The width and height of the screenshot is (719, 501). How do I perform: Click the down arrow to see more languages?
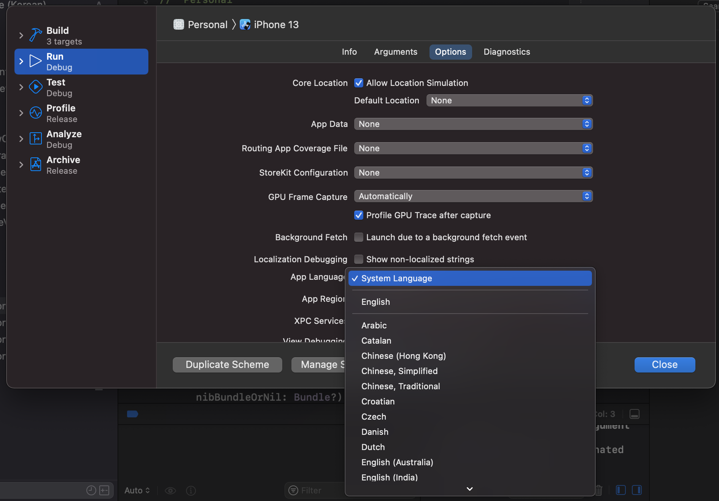470,489
